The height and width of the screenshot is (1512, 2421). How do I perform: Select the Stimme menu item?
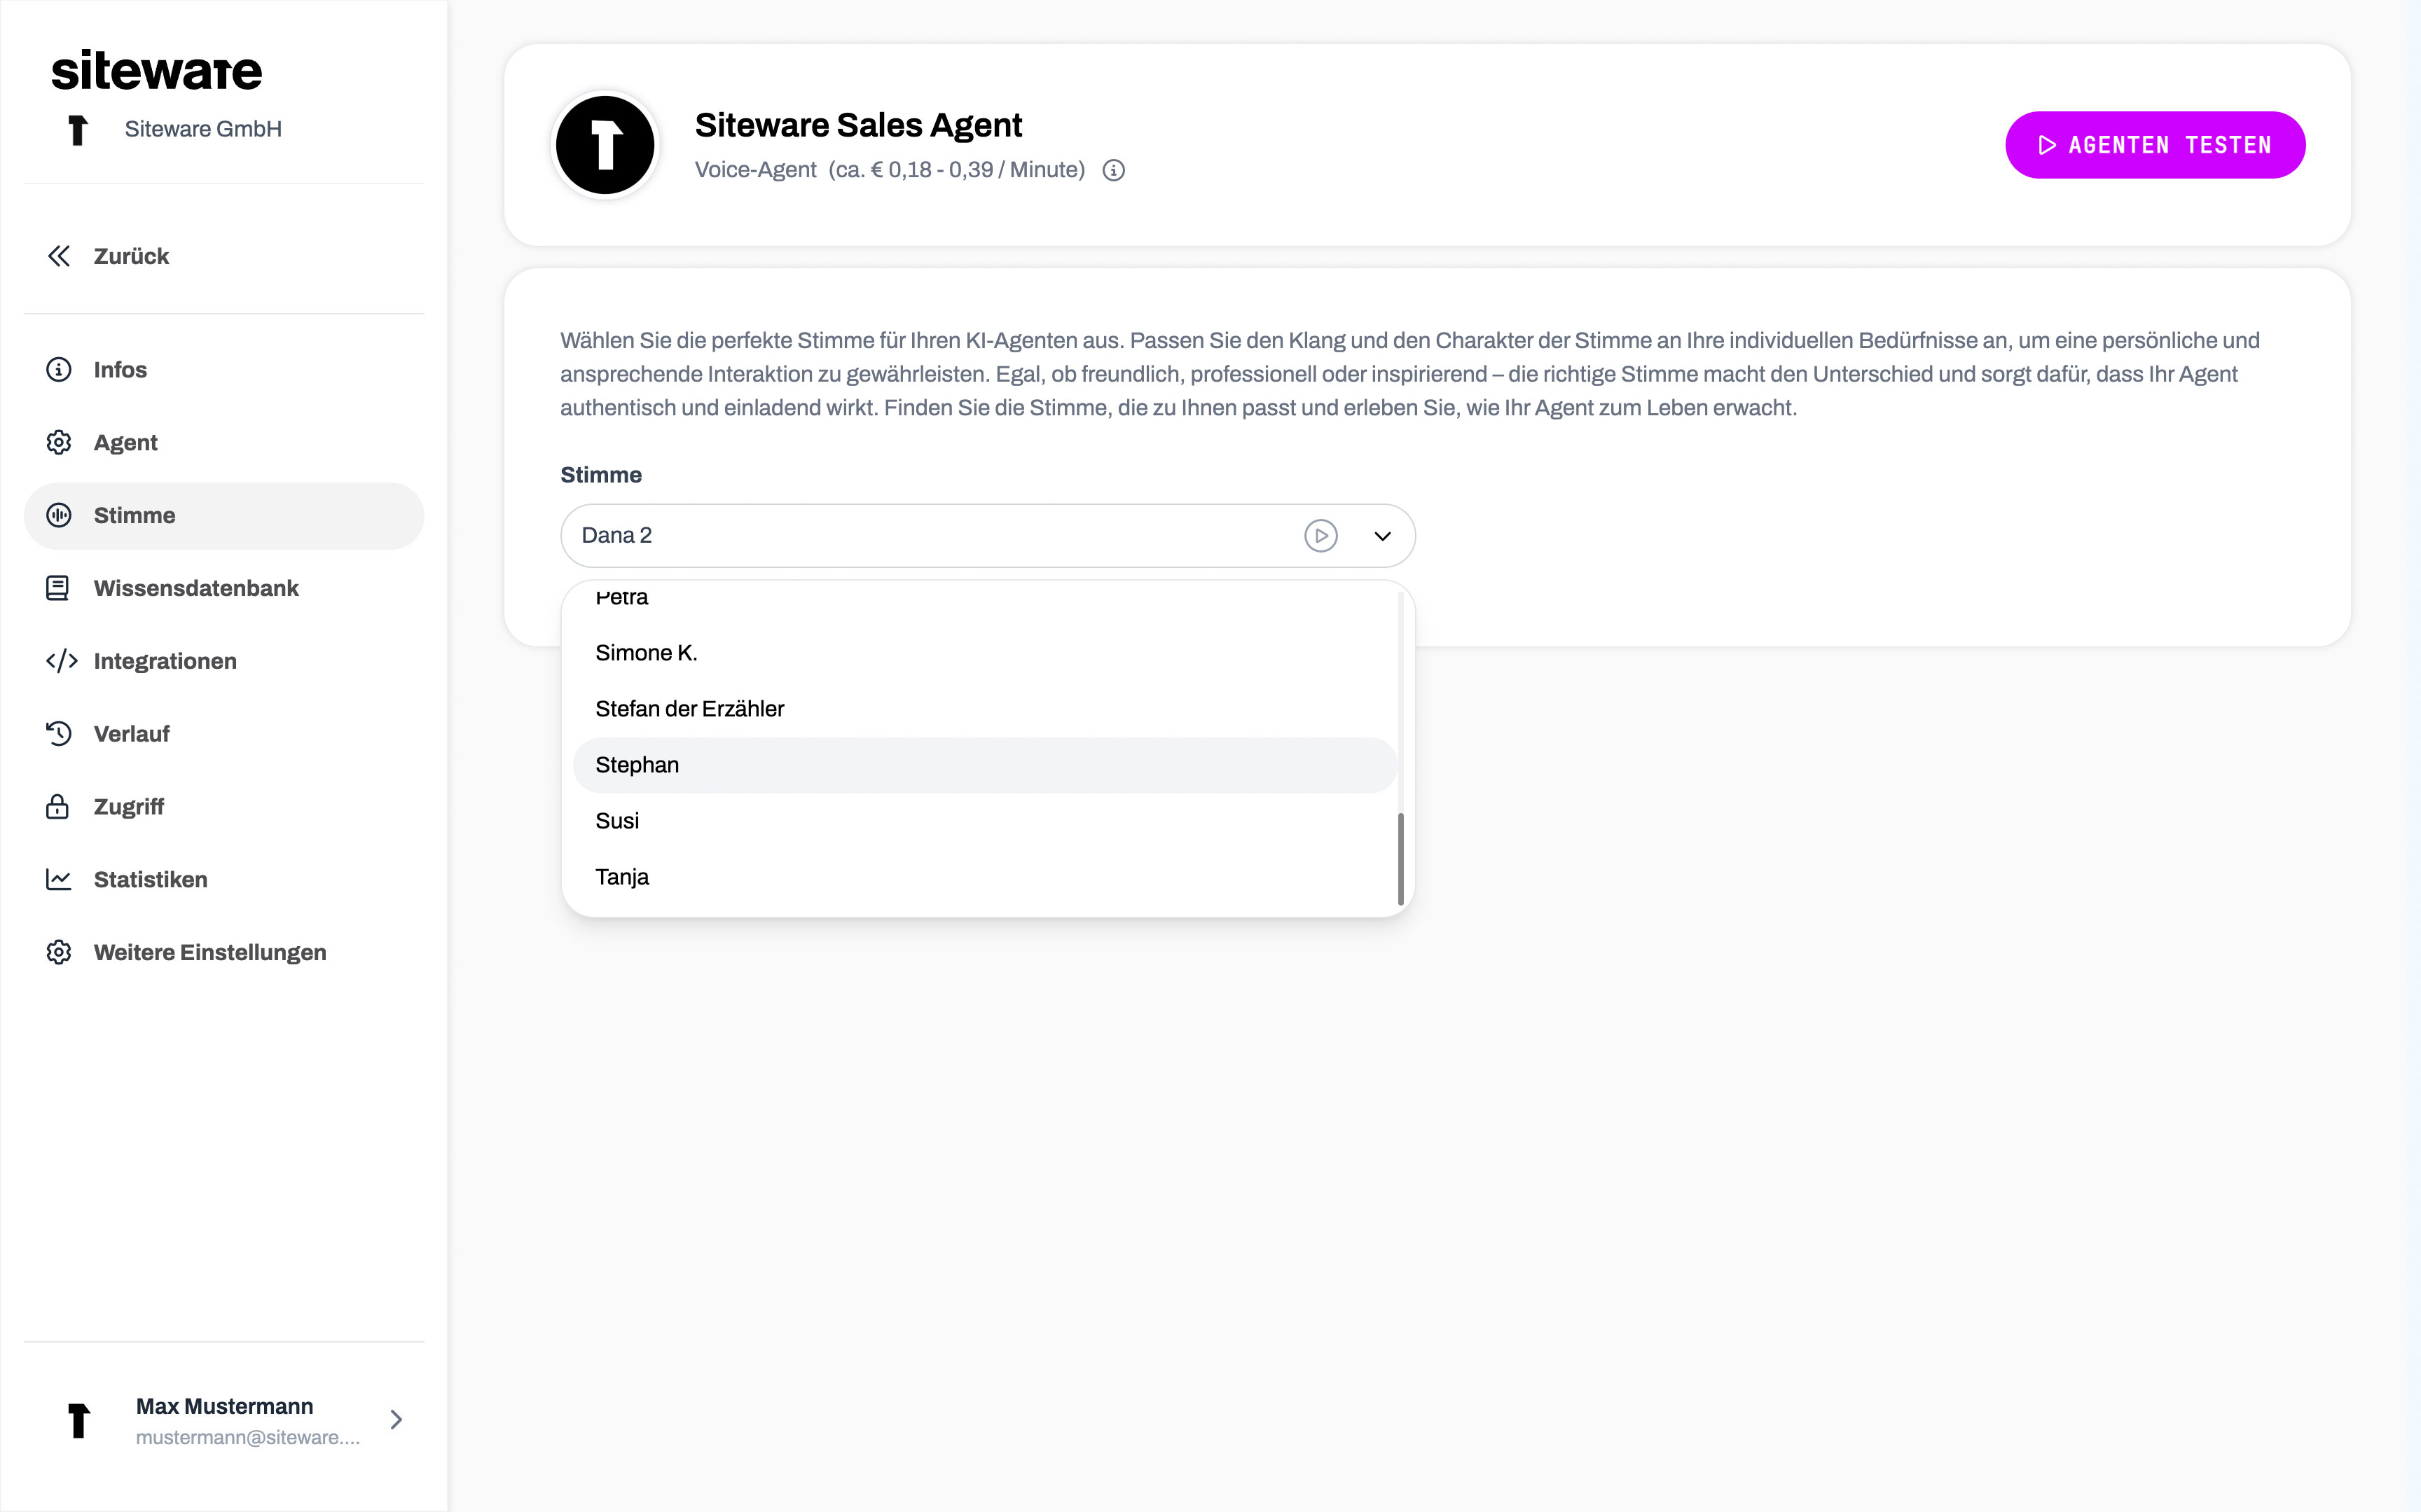point(224,516)
